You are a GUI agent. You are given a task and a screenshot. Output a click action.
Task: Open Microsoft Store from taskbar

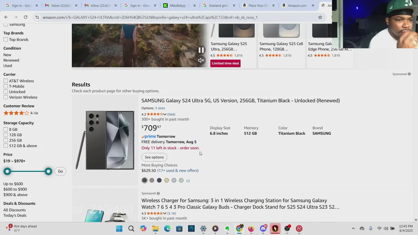pos(179,228)
